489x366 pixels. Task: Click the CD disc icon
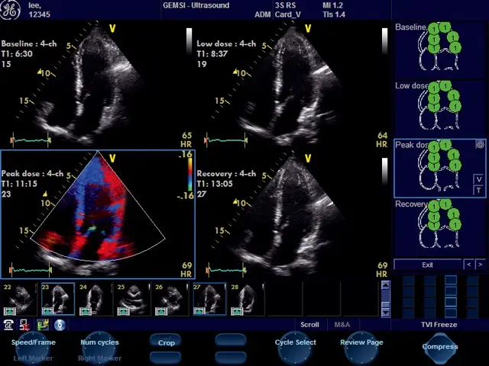coord(59,324)
